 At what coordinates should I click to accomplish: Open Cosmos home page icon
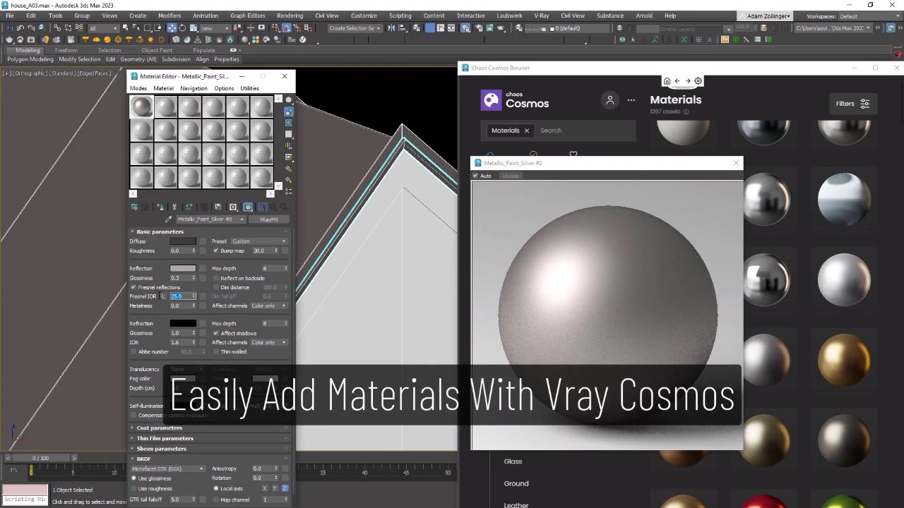[x=666, y=81]
